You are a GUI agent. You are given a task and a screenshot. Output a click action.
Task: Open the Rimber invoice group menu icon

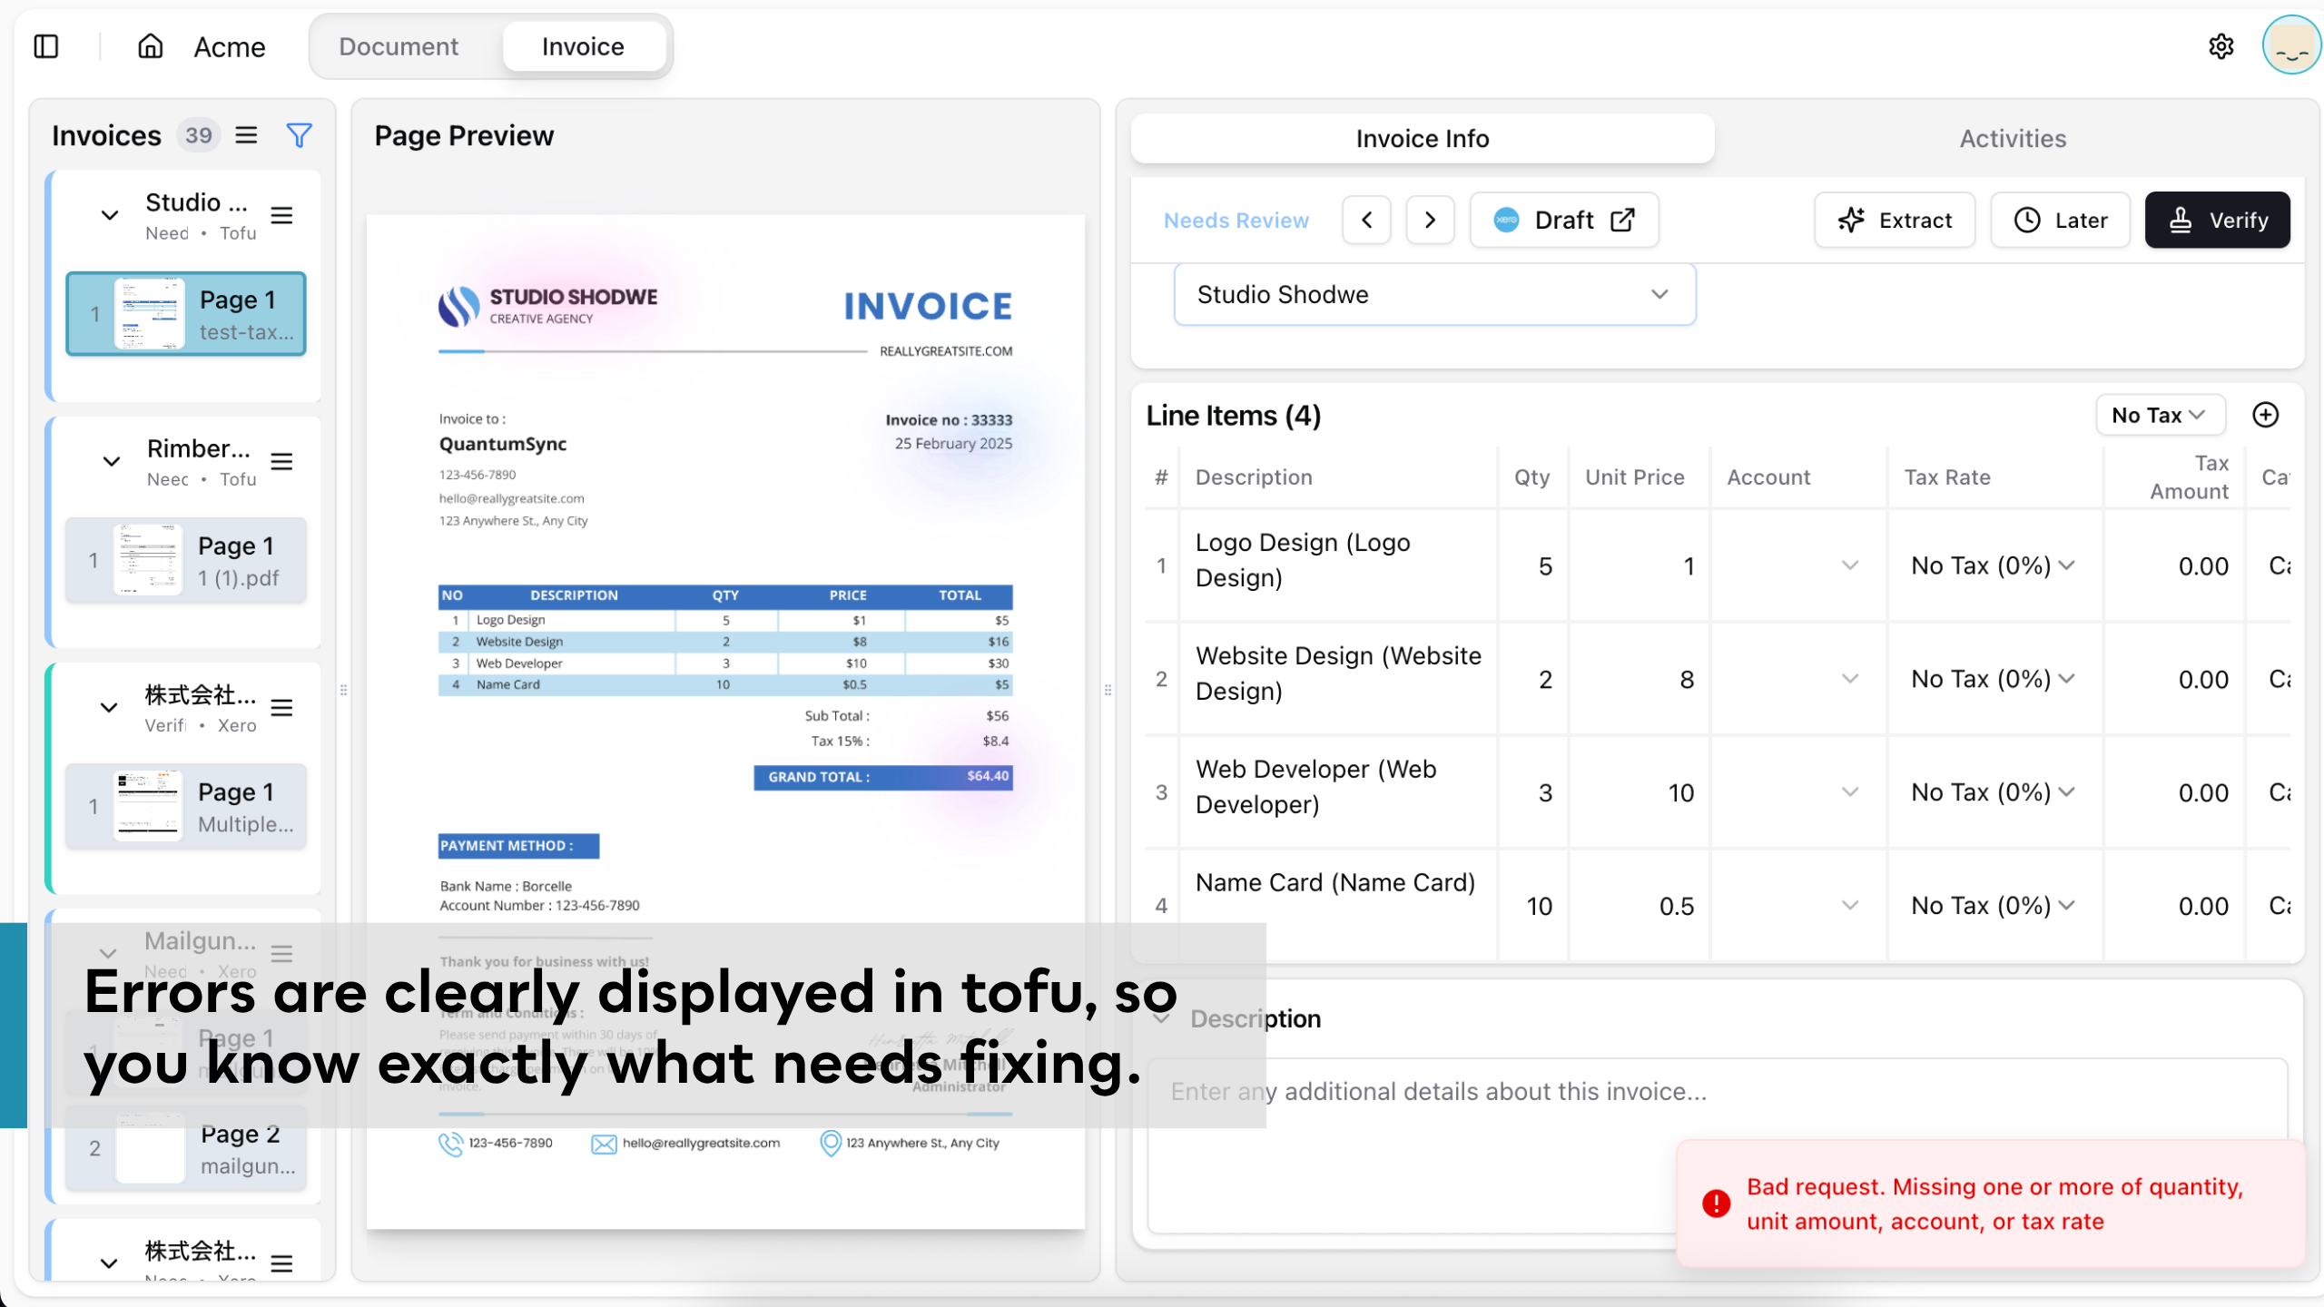click(282, 462)
